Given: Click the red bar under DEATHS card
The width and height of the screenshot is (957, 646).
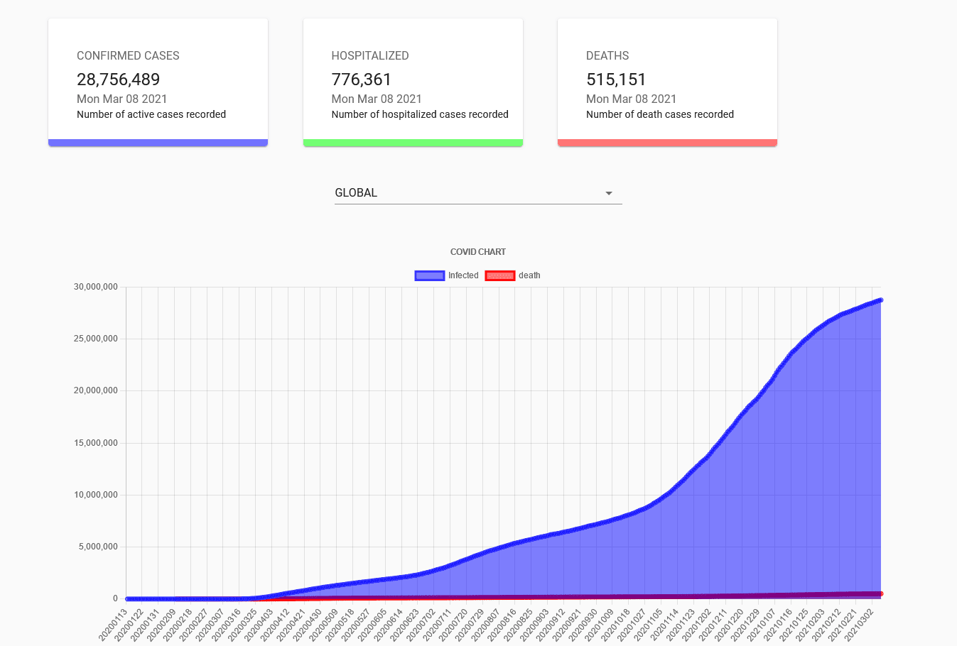Looking at the screenshot, I should (x=667, y=143).
